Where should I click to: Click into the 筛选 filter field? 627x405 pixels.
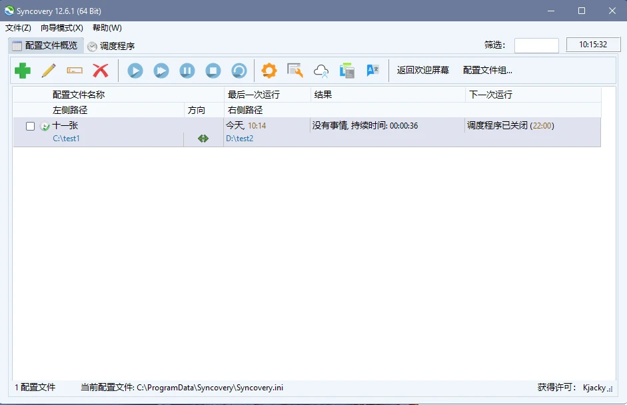(536, 45)
